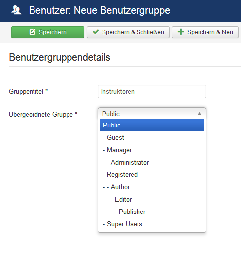The image size is (241, 254).
Task: Pick Author in the dropdown list
Action: (x=152, y=187)
